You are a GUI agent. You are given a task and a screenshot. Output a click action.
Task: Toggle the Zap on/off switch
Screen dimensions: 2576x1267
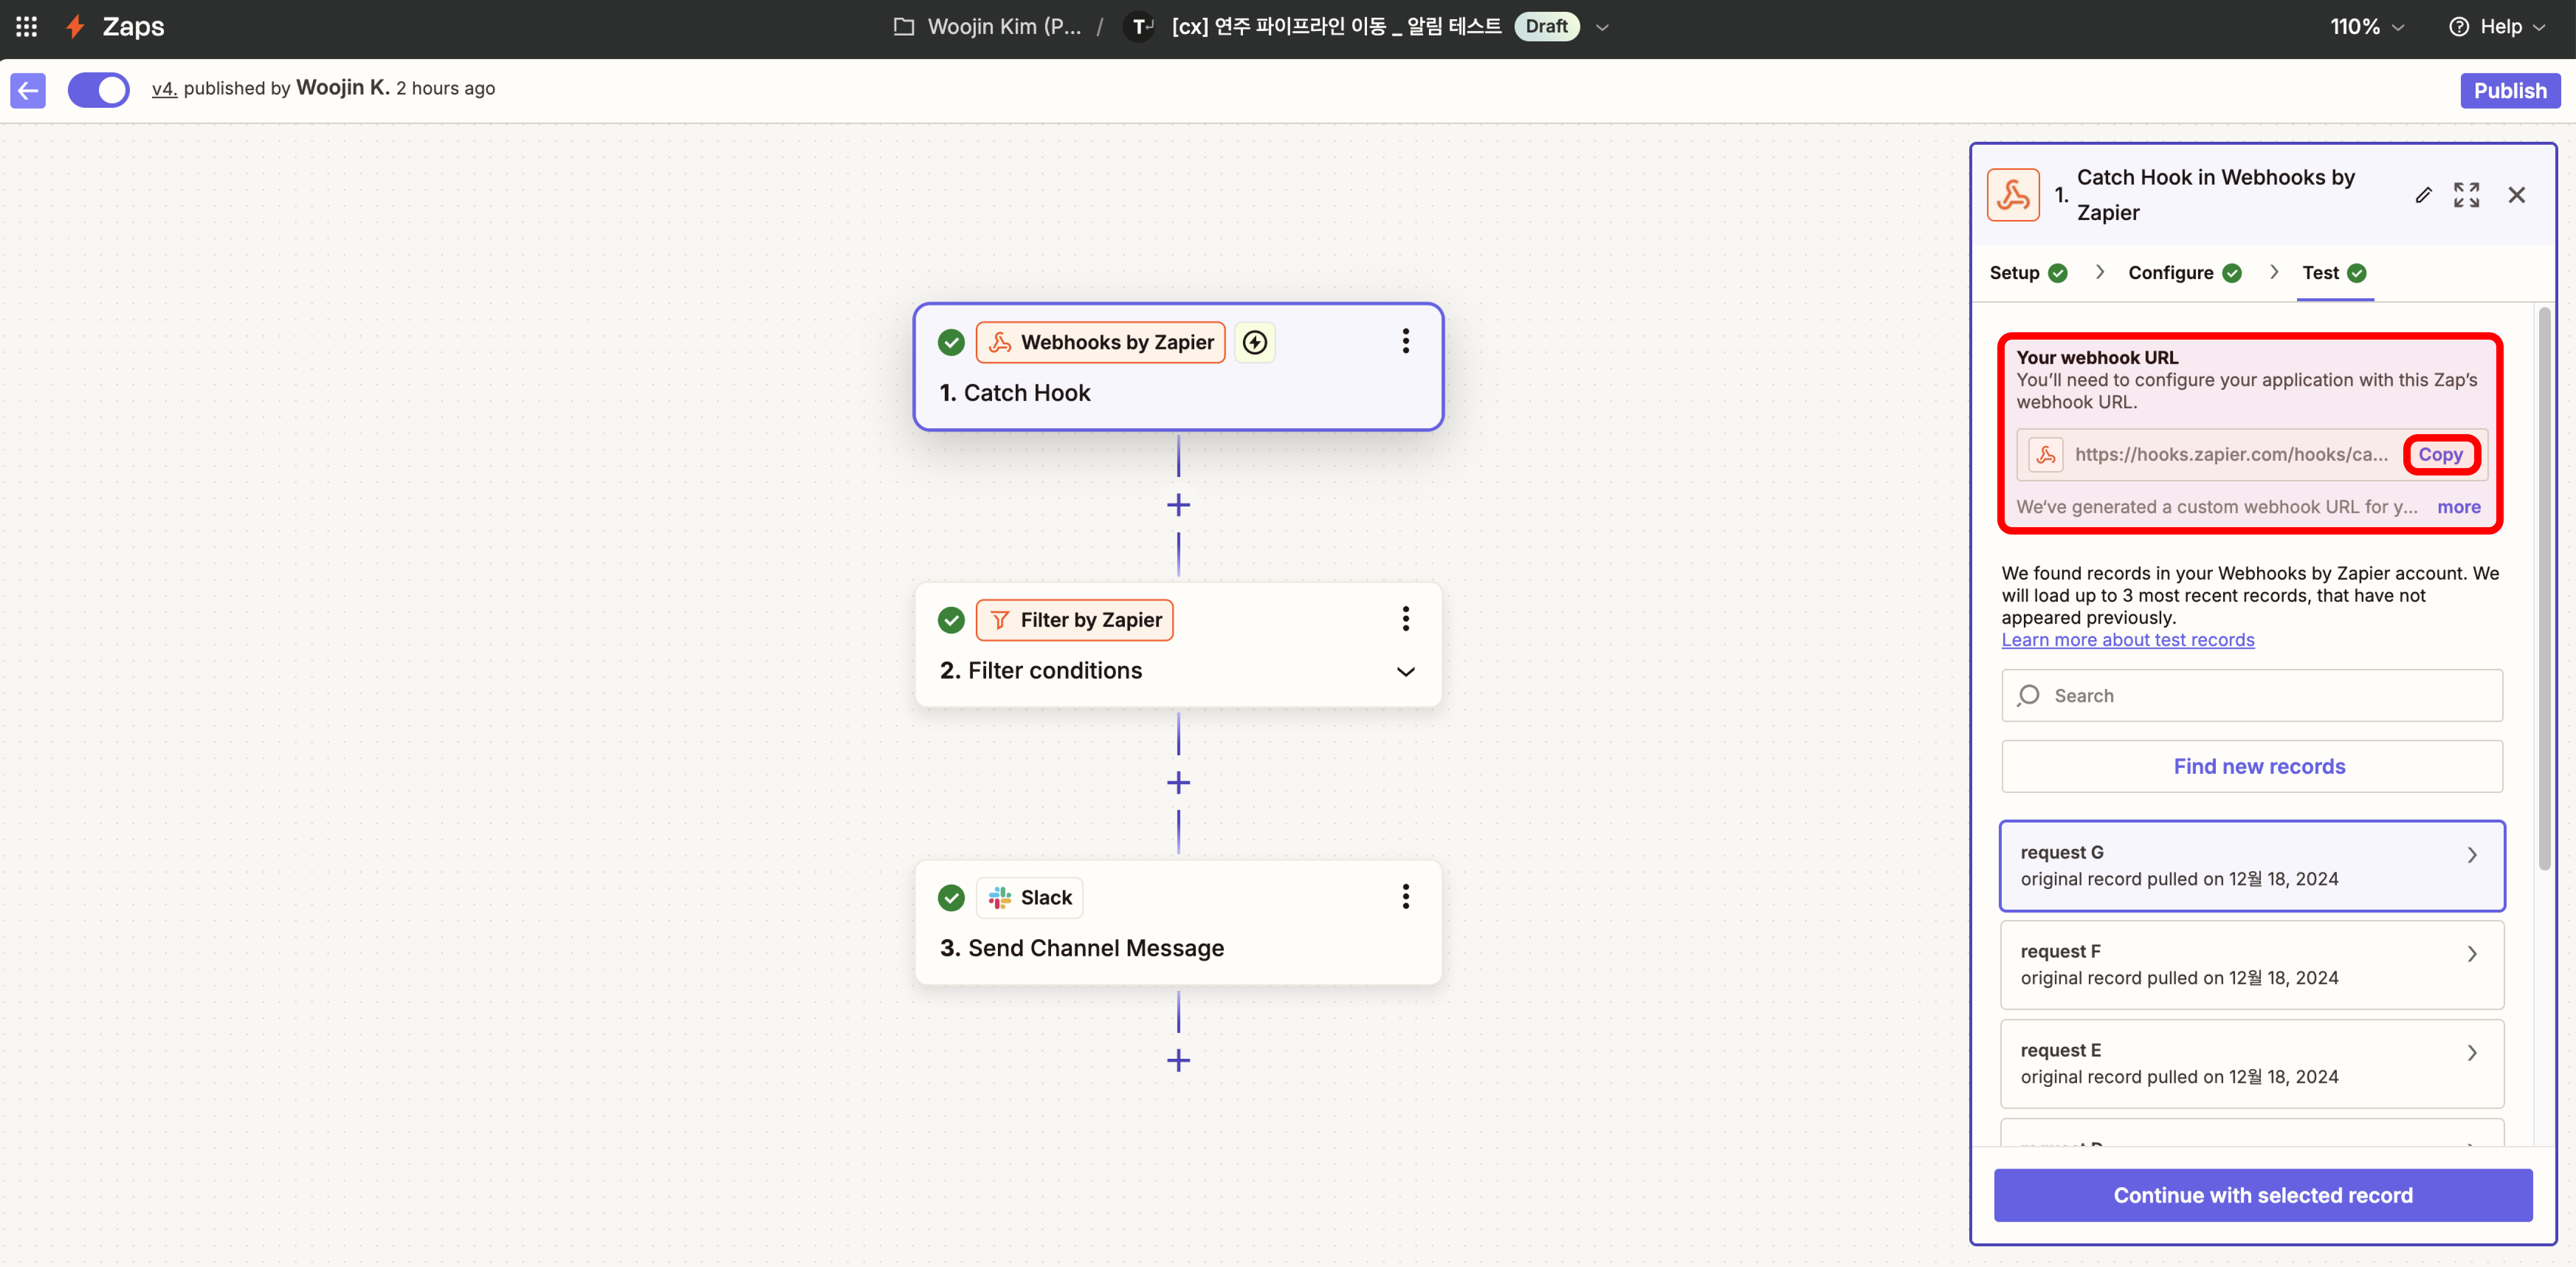point(98,90)
